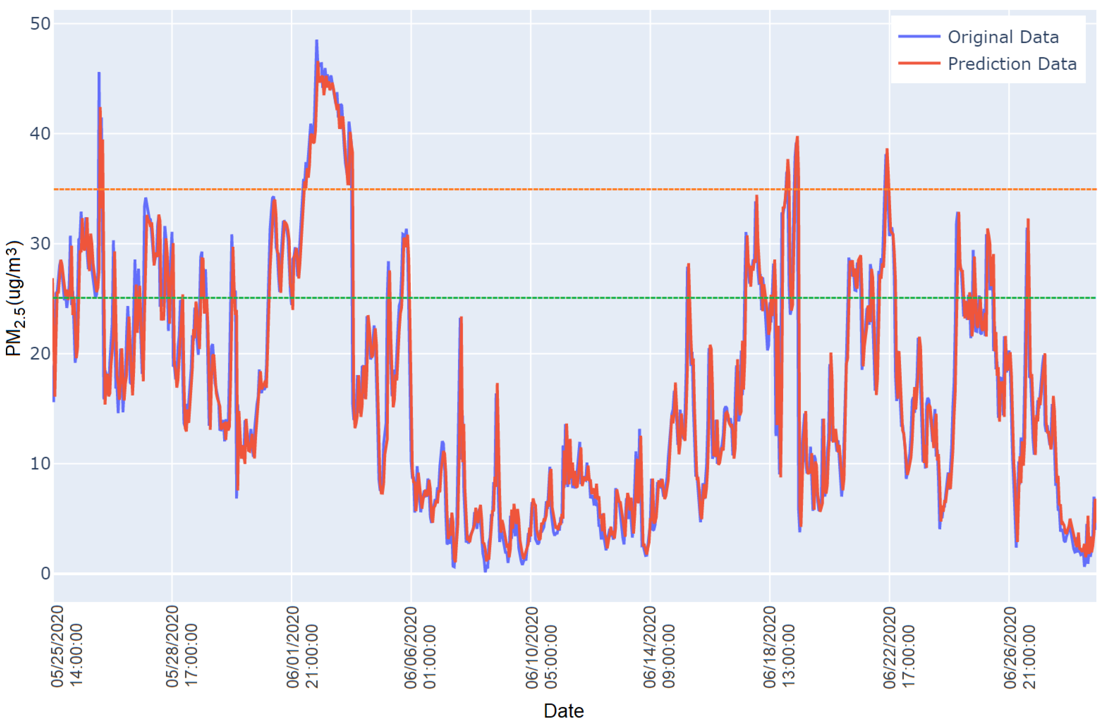Click the orange dashed threshold line at 35

[x=575, y=189]
